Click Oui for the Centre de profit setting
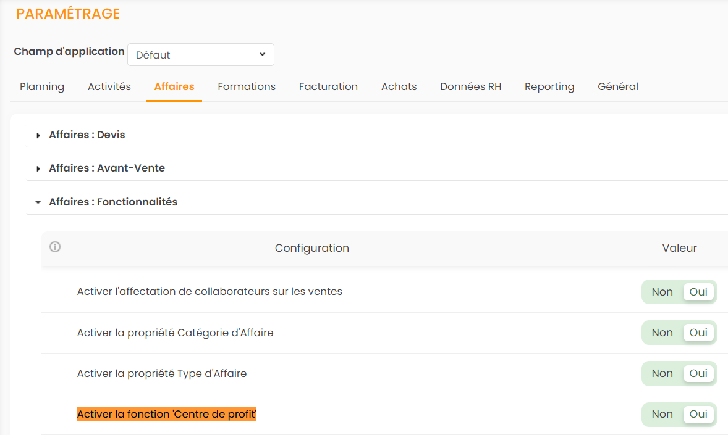This screenshot has height=435, width=728. coord(698,414)
